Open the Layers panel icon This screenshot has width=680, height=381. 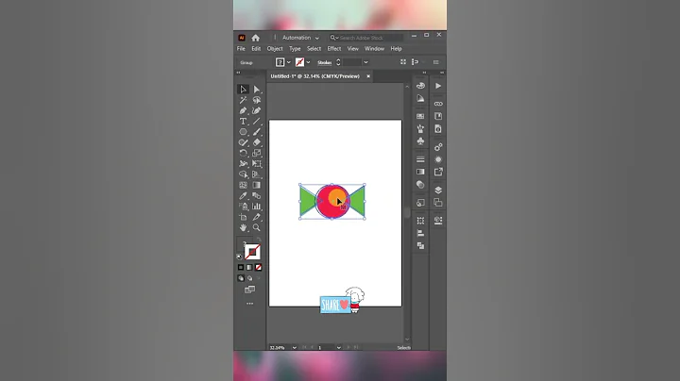click(x=438, y=190)
